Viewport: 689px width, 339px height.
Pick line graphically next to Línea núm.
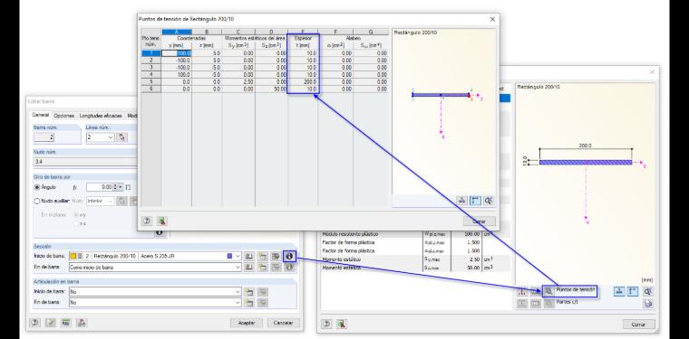tap(122, 137)
